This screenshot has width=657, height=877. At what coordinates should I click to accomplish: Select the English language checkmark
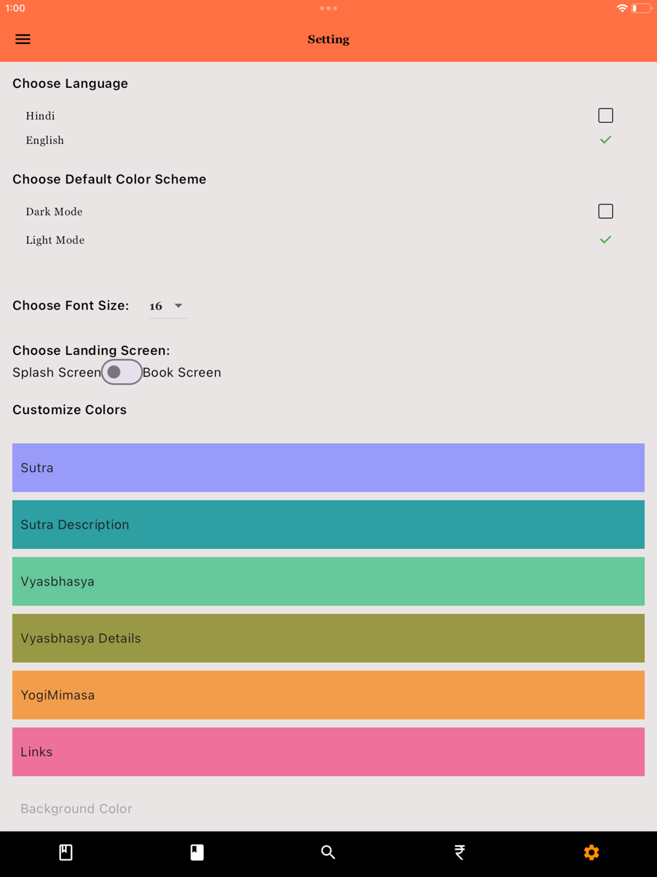tap(606, 140)
